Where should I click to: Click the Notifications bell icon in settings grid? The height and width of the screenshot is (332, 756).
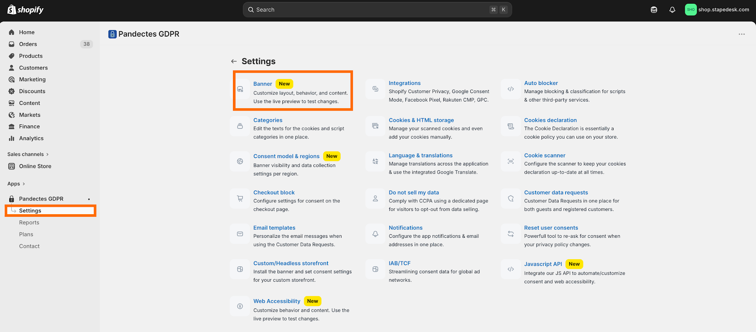click(375, 234)
